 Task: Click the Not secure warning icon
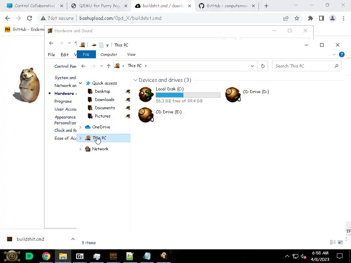[43, 18]
